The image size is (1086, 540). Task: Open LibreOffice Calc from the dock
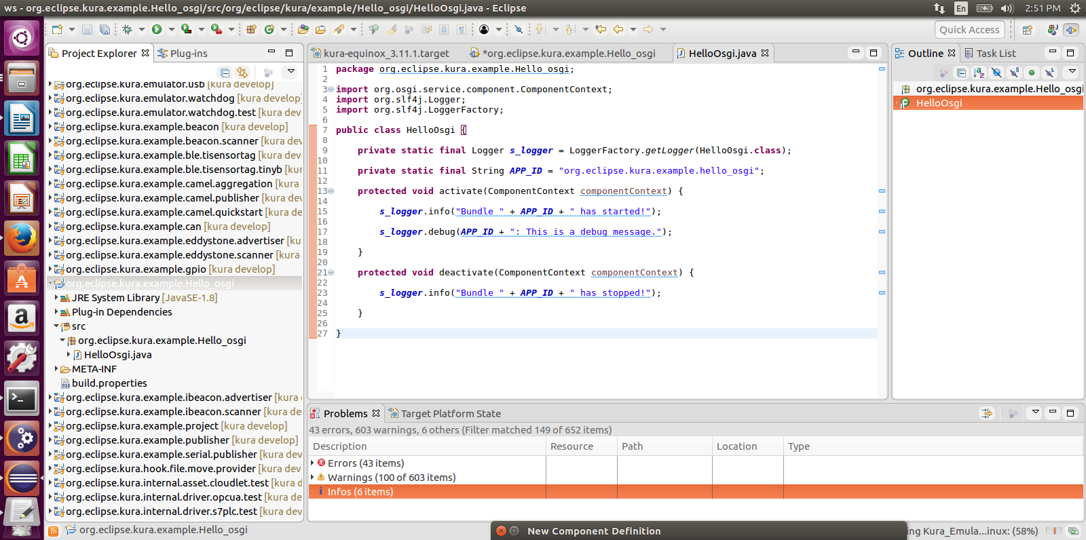[x=22, y=159]
